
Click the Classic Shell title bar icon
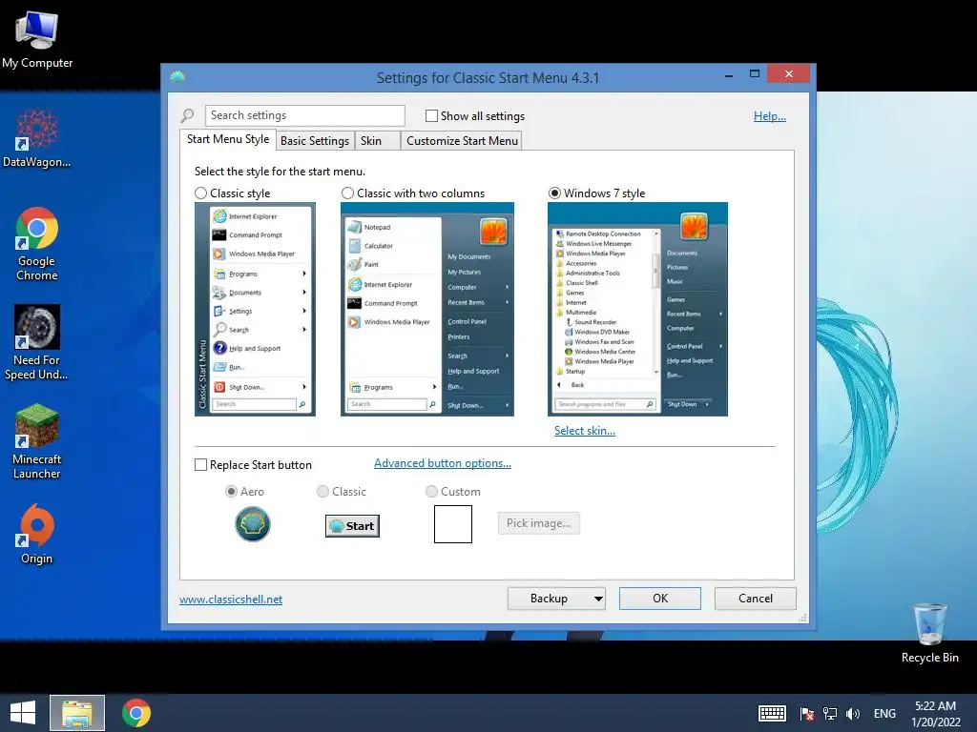pos(177,77)
